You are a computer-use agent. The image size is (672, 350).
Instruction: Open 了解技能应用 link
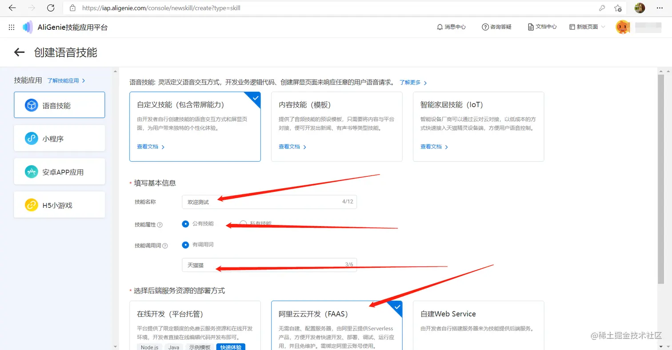(x=66, y=81)
